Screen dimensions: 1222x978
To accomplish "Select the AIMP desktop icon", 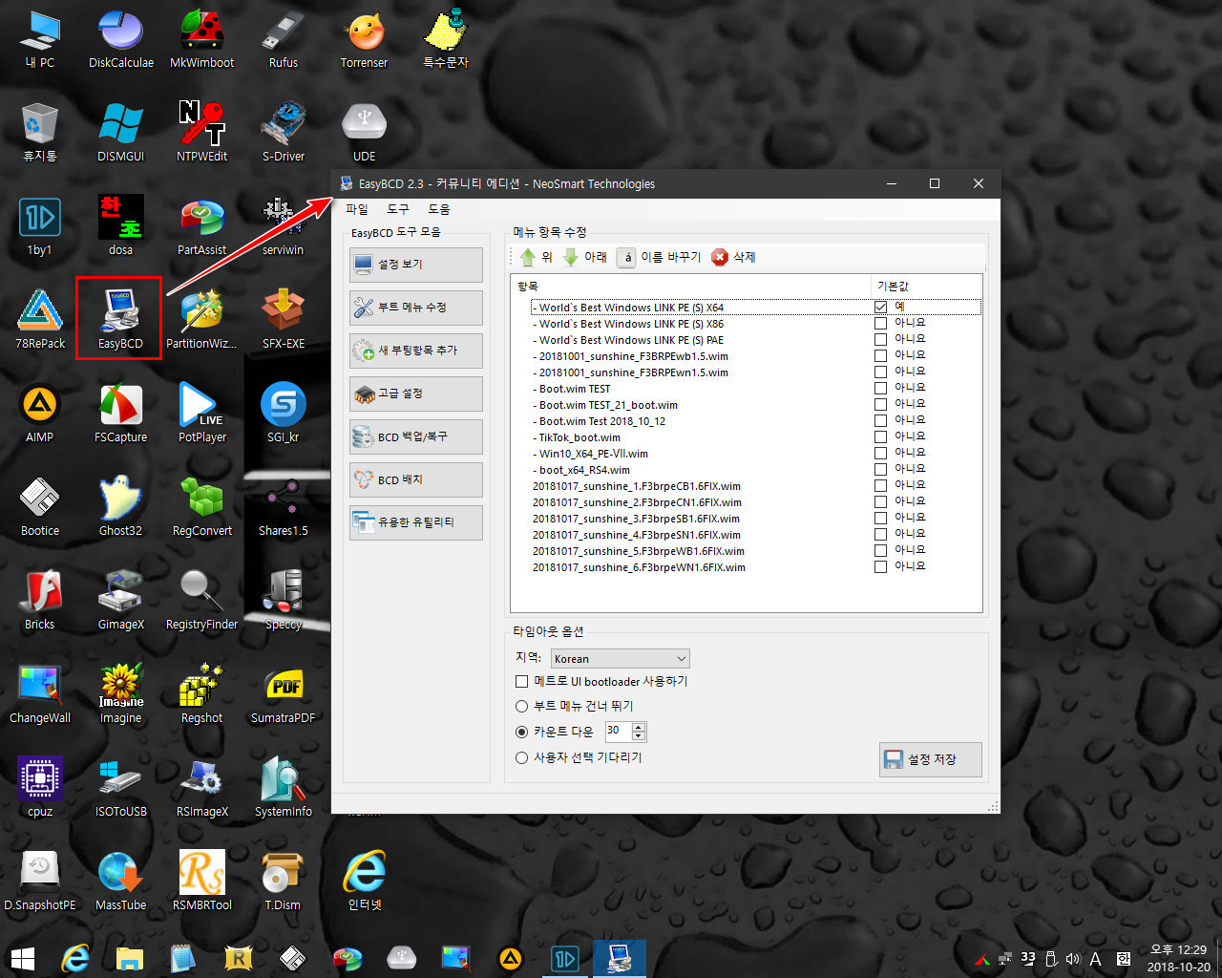I will click(39, 413).
